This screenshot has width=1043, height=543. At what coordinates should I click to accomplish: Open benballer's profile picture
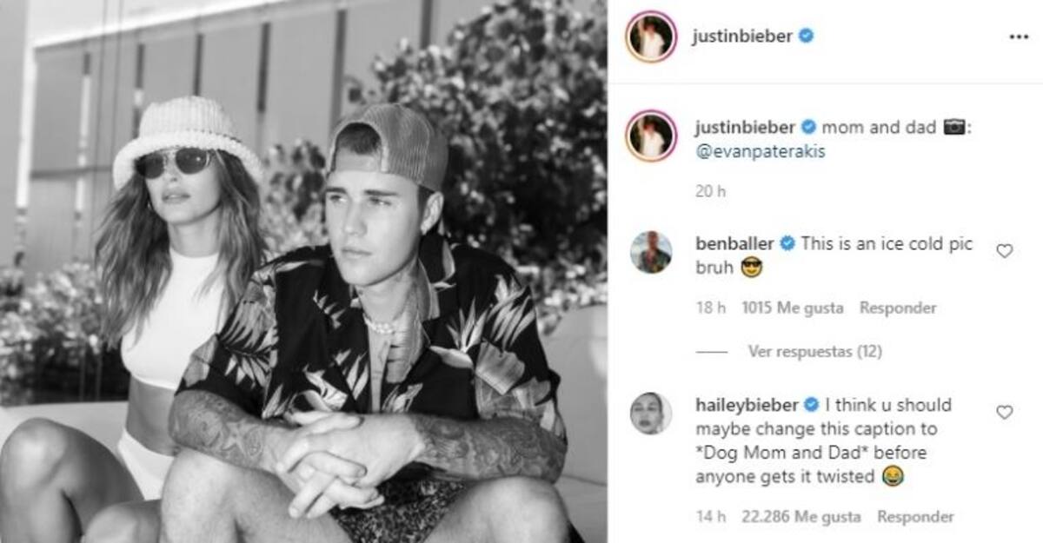pyautogui.click(x=650, y=253)
